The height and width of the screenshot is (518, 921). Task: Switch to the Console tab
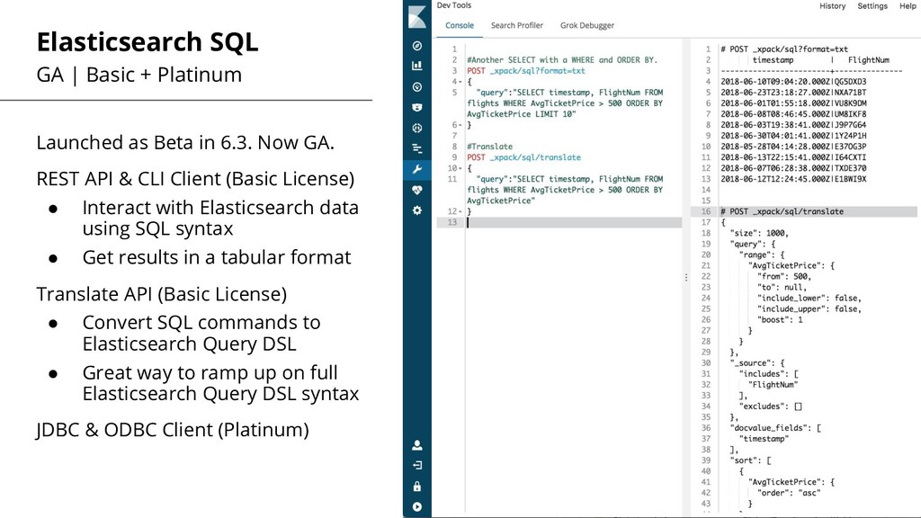(x=460, y=25)
